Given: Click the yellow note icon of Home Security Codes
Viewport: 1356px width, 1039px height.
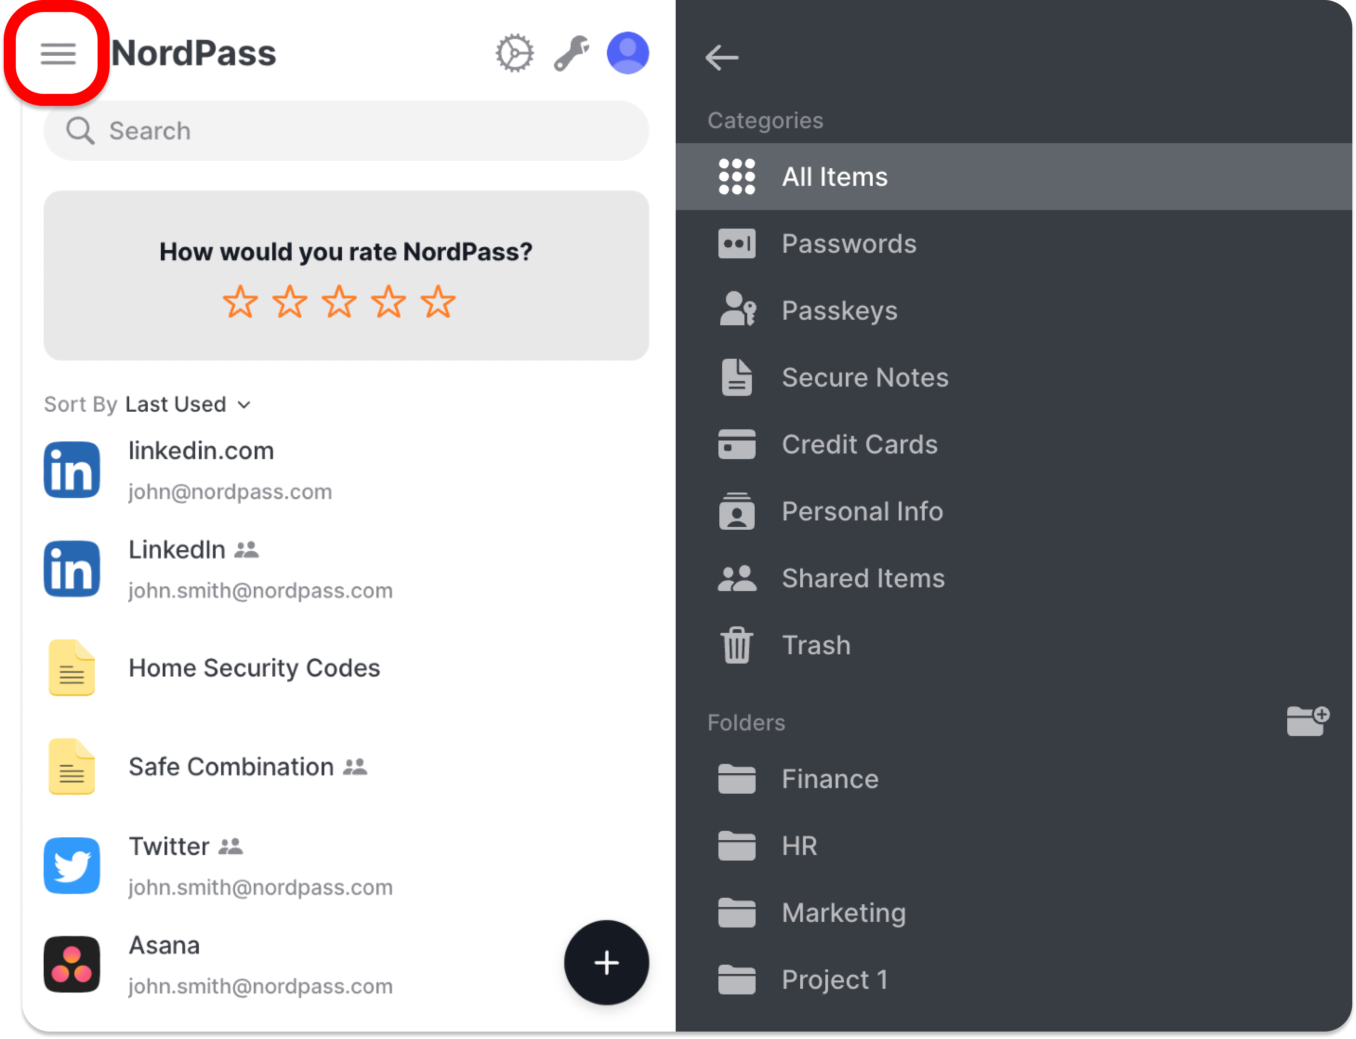Looking at the screenshot, I should [72, 668].
